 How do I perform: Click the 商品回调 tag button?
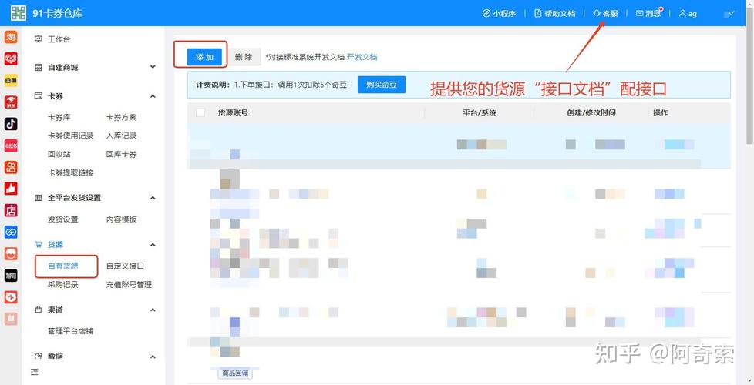tap(235, 373)
